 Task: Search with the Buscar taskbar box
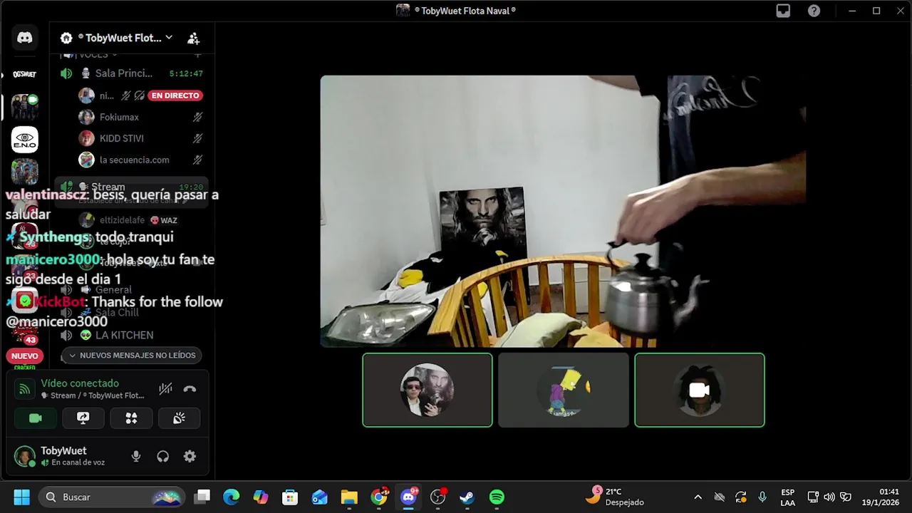pos(113,497)
